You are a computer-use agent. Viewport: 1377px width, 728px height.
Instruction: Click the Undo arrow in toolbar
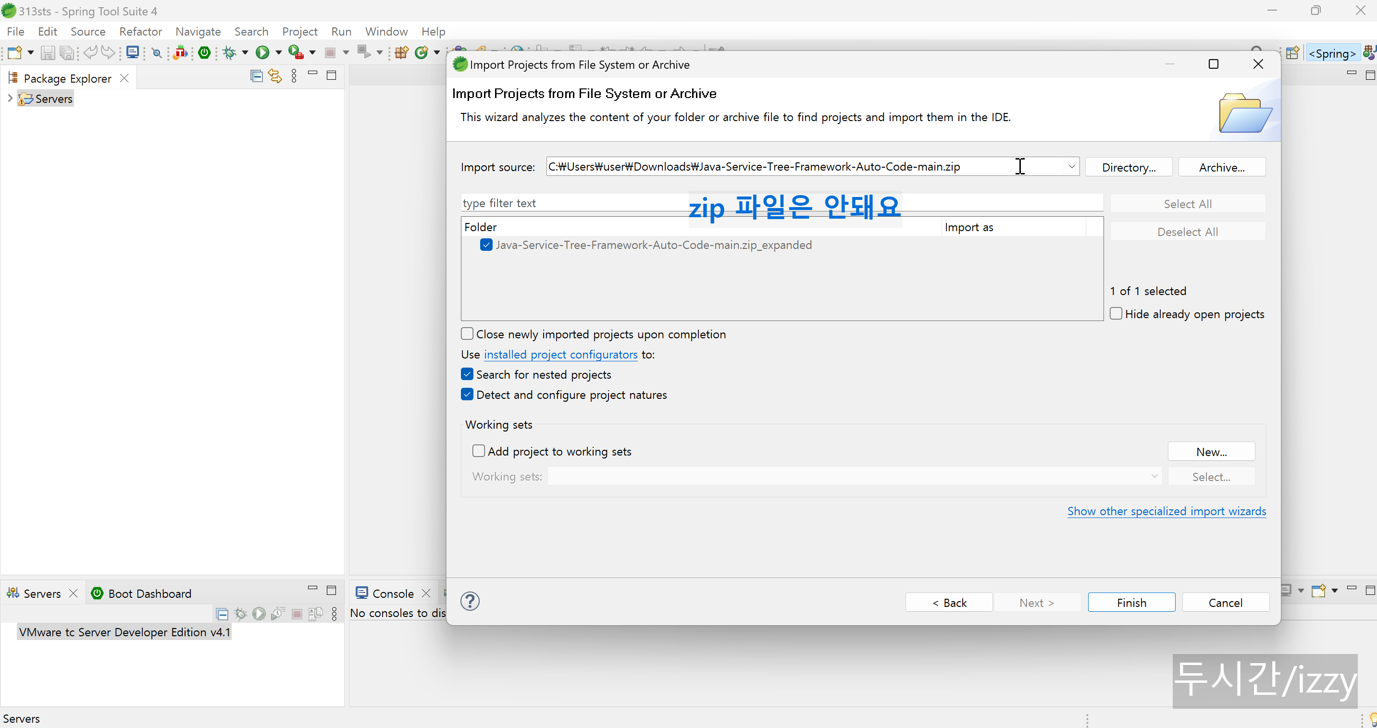[90, 52]
